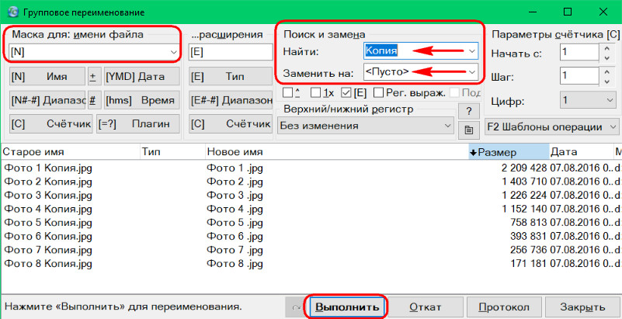Sort by the Старое имя column
The height and width of the screenshot is (319, 622).
[71, 152]
